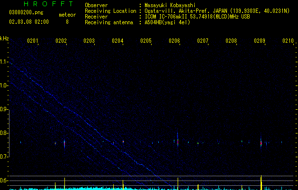Viewport: 298px width, 190px height.
Task: Click the meteor echo at 0204
Action: [x=123, y=142]
